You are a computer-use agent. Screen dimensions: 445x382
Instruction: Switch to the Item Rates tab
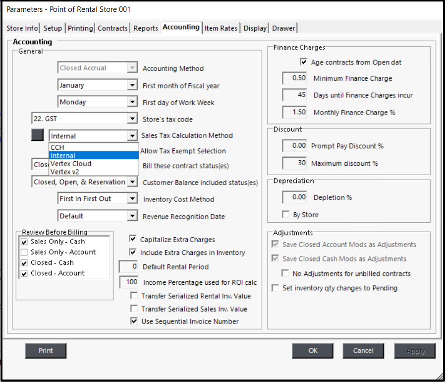[x=221, y=28]
